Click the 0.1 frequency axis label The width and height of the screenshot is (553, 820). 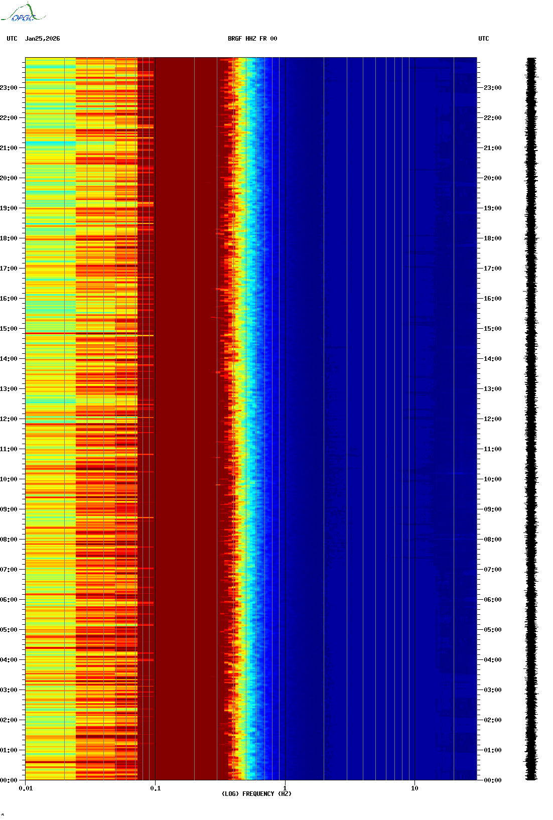tap(155, 788)
